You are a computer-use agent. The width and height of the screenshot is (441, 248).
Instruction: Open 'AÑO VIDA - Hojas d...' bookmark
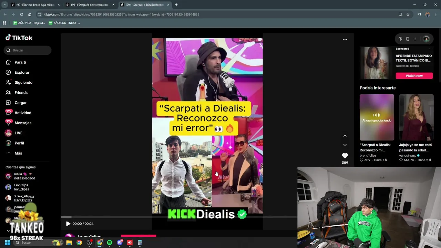click(29, 23)
